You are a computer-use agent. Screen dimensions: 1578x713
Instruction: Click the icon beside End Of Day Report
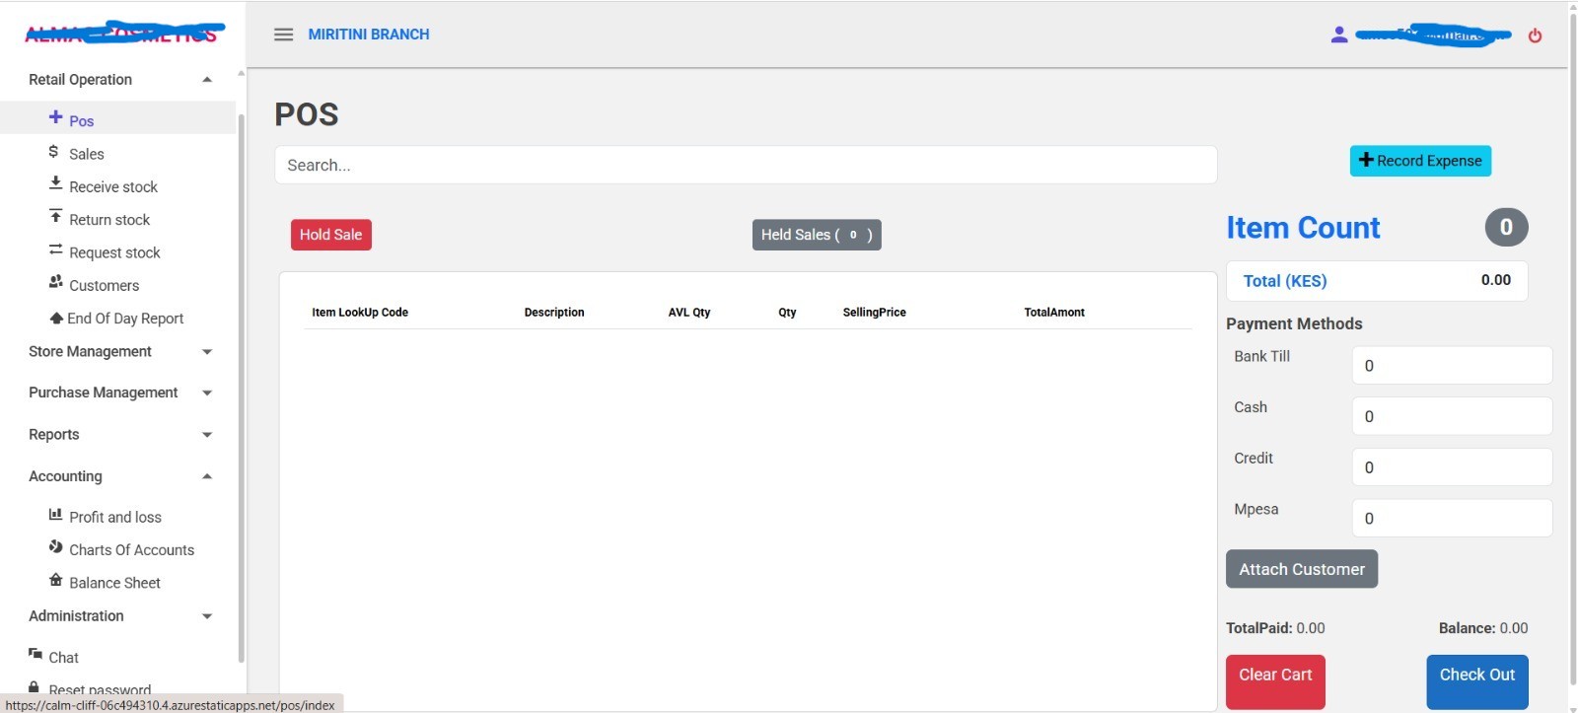56,318
